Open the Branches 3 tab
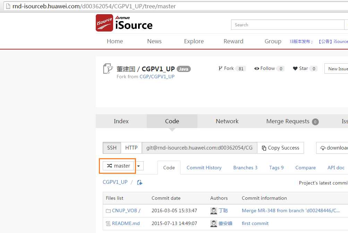Viewport: 348px width, 233px height. [245, 168]
